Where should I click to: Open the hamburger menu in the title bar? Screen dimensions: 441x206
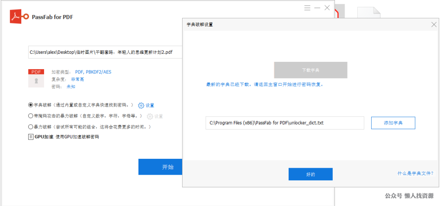tap(307, 8)
